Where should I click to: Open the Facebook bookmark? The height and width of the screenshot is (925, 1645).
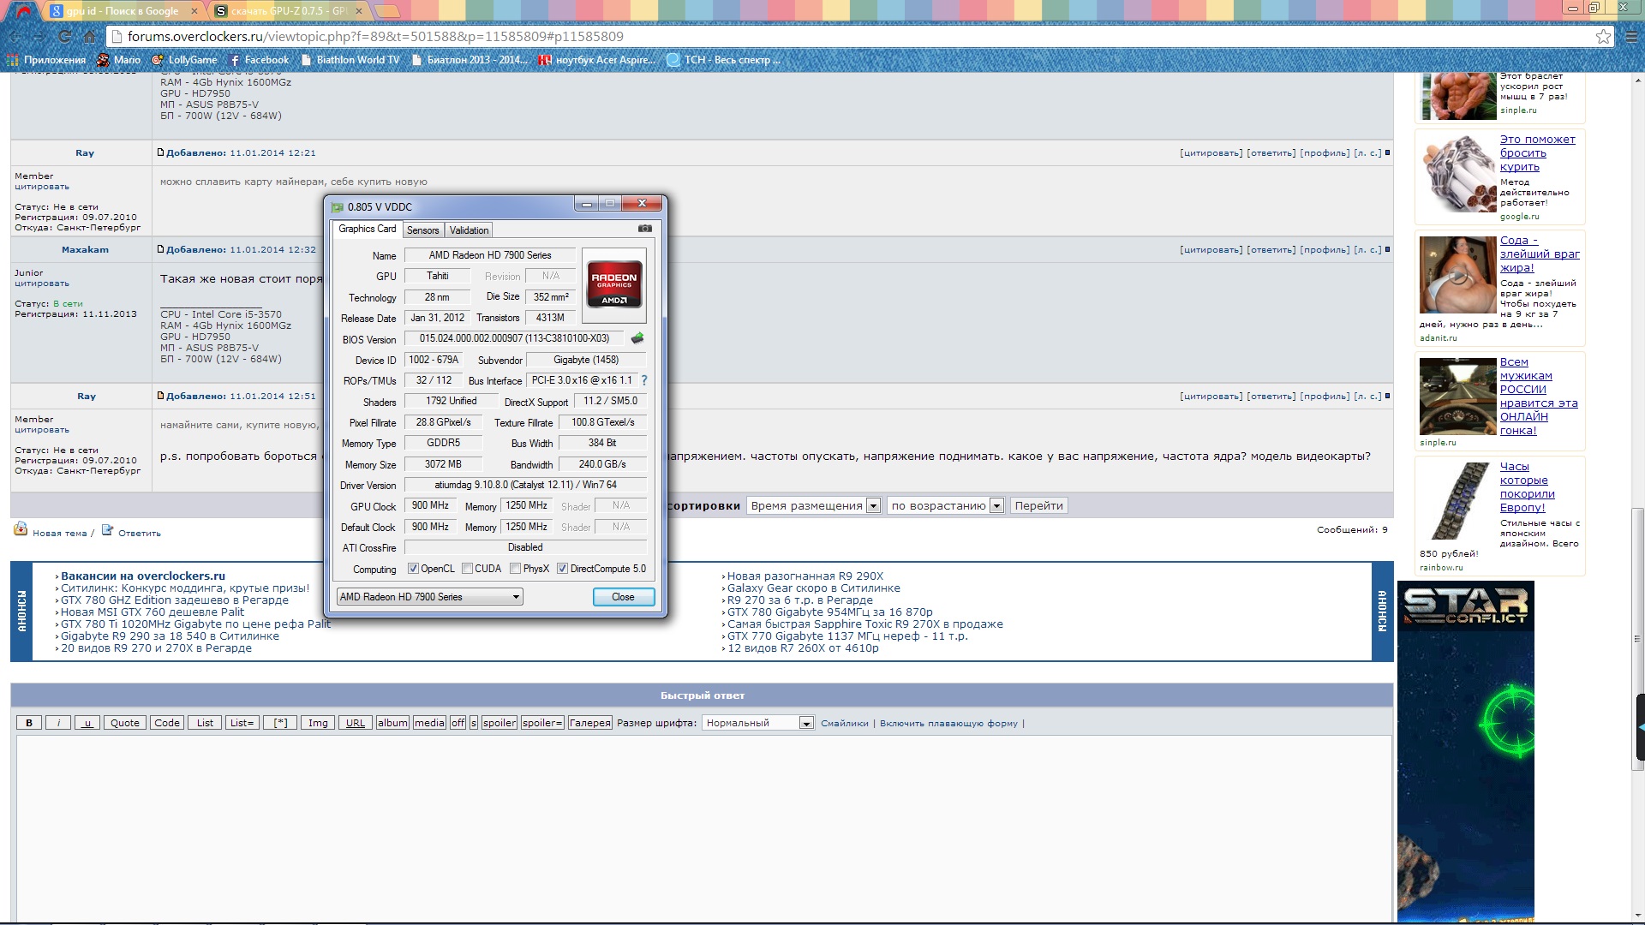point(259,60)
